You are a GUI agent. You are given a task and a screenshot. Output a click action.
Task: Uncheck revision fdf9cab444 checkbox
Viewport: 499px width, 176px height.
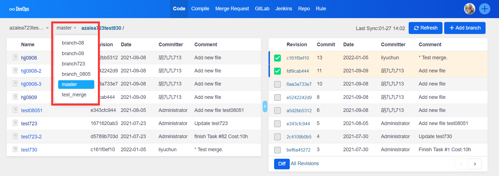tap(277, 71)
